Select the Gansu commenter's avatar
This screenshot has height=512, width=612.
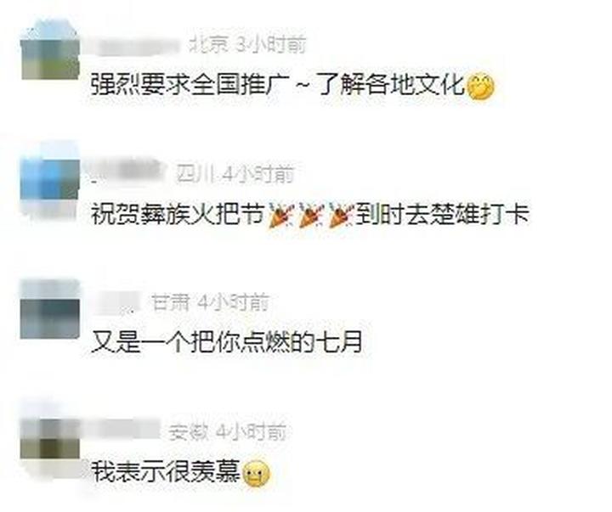point(50,309)
